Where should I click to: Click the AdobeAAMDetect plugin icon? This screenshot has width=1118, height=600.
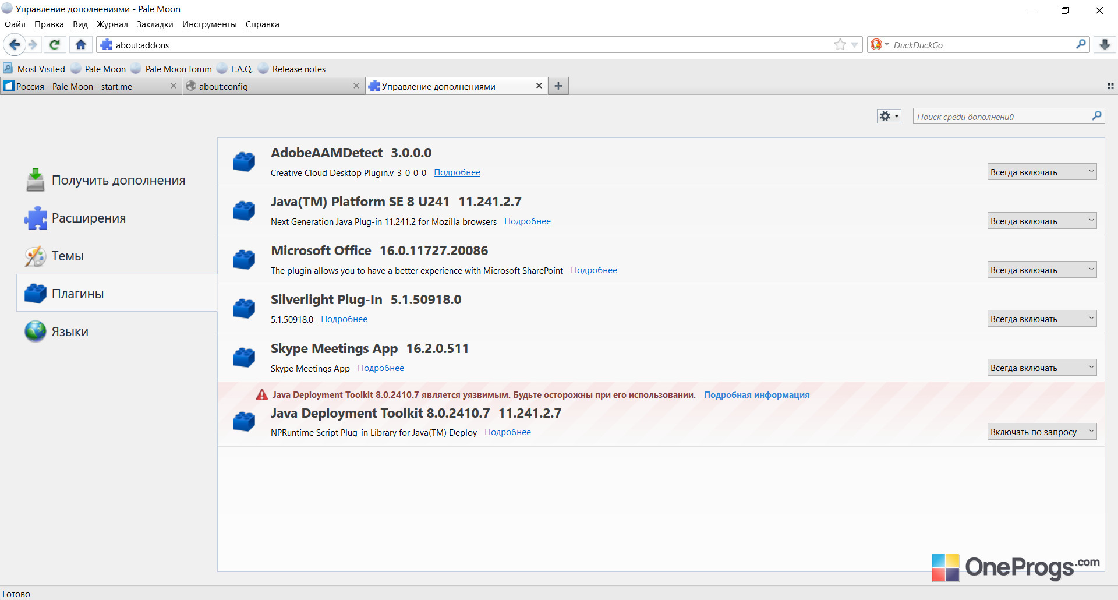coord(244,162)
